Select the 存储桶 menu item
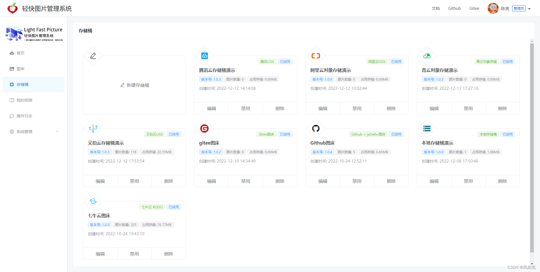The height and width of the screenshot is (272, 540). tap(34, 84)
